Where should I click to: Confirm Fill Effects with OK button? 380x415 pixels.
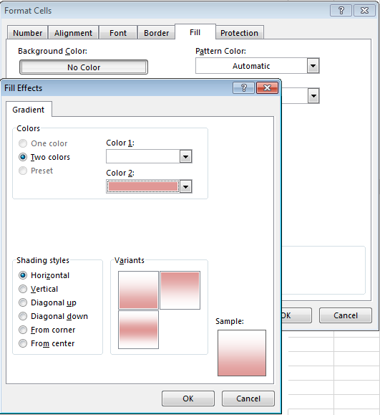188,399
